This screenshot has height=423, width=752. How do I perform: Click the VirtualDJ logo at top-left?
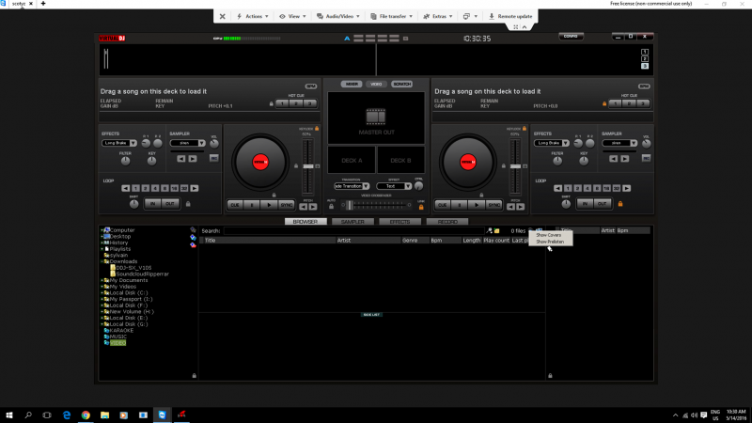click(x=112, y=39)
